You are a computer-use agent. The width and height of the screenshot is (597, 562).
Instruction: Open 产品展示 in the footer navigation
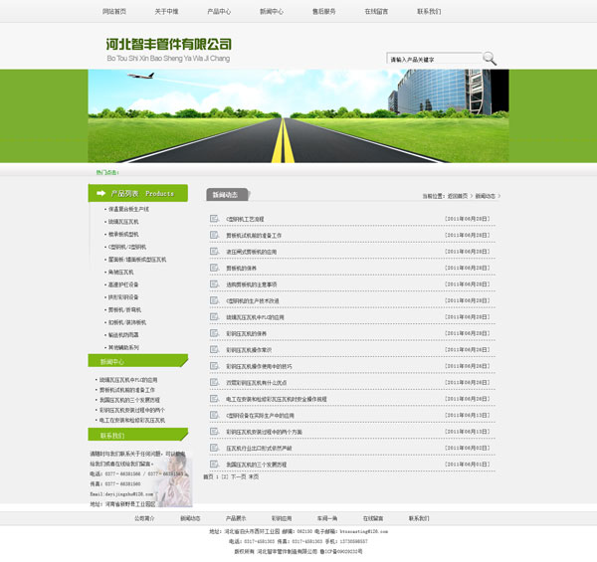tap(236, 518)
